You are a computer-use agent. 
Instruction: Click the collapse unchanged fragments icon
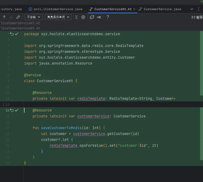click(76, 17)
